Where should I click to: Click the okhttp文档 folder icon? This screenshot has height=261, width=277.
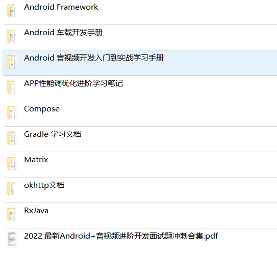pos(12,189)
